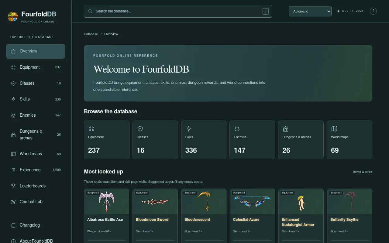Open Leaderboards in the sidebar
This screenshot has width=389, height=243.
point(36,186)
